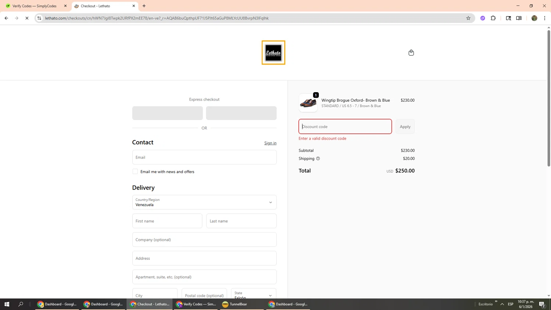Screen dimensions: 551x310
Task: Go back to the previous page
Action: [6, 18]
